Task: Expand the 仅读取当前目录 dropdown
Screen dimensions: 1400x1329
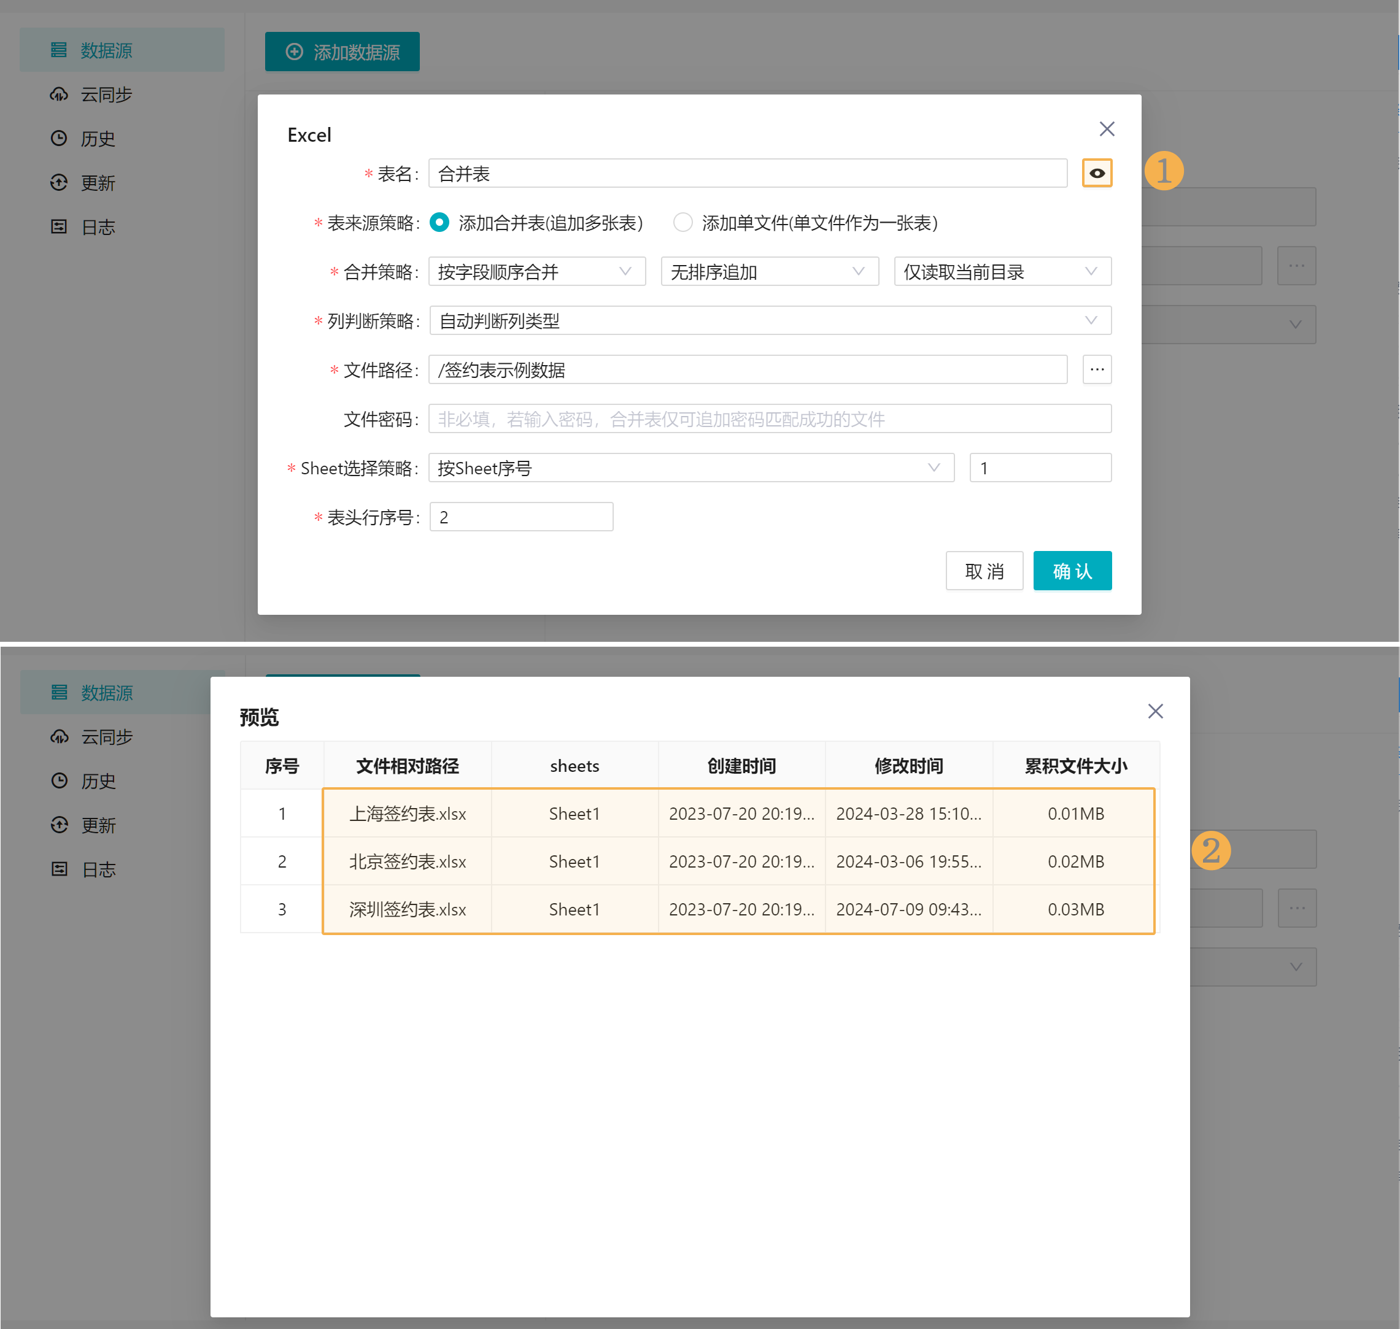Action: (1002, 271)
